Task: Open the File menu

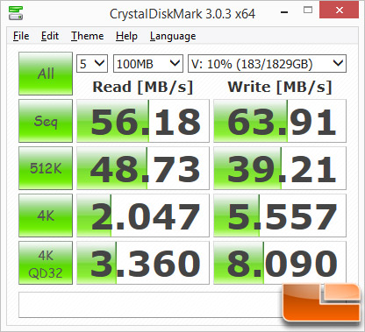Action: click(x=21, y=36)
